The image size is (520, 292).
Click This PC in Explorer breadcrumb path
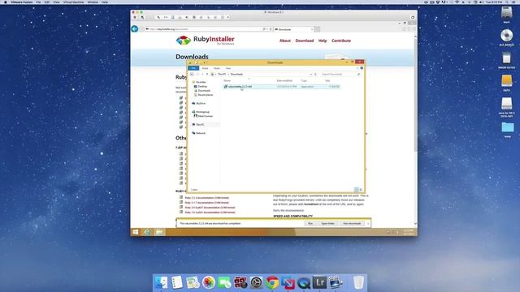click(222, 74)
